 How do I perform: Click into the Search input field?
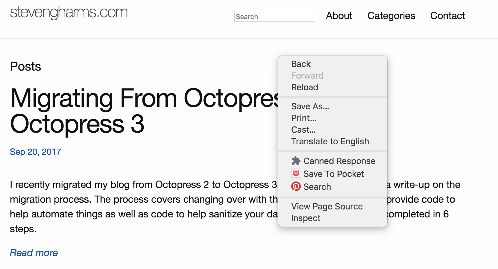click(x=274, y=16)
